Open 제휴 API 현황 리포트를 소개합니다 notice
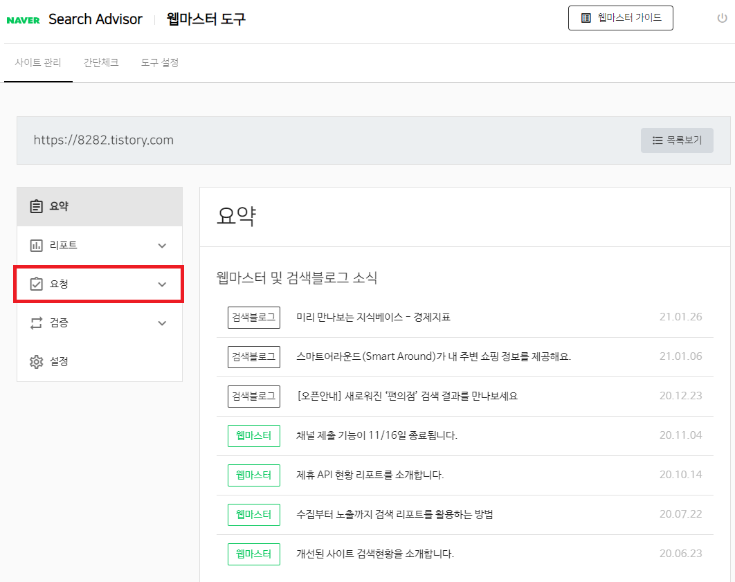Image resolution: width=735 pixels, height=582 pixels. tap(370, 475)
